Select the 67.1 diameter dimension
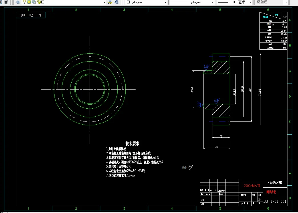 [250, 89]
